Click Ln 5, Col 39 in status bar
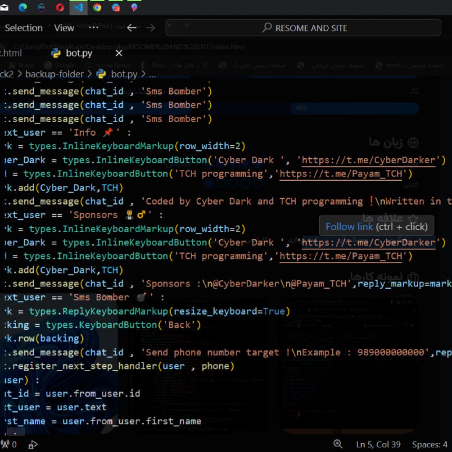 (x=378, y=444)
